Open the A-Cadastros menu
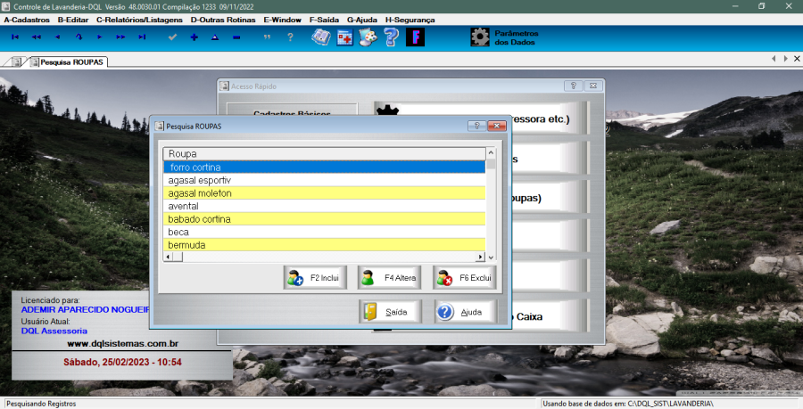The height and width of the screenshot is (409, 803). tap(27, 19)
